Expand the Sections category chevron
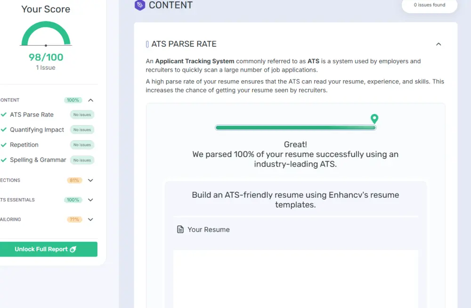The image size is (471, 308). tap(91, 181)
